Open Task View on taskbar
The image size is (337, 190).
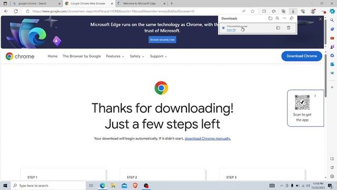[91, 185]
